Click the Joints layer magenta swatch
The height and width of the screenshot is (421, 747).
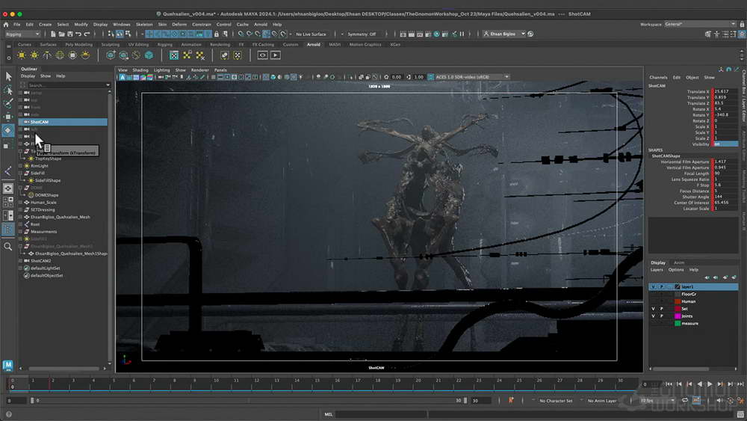point(678,316)
